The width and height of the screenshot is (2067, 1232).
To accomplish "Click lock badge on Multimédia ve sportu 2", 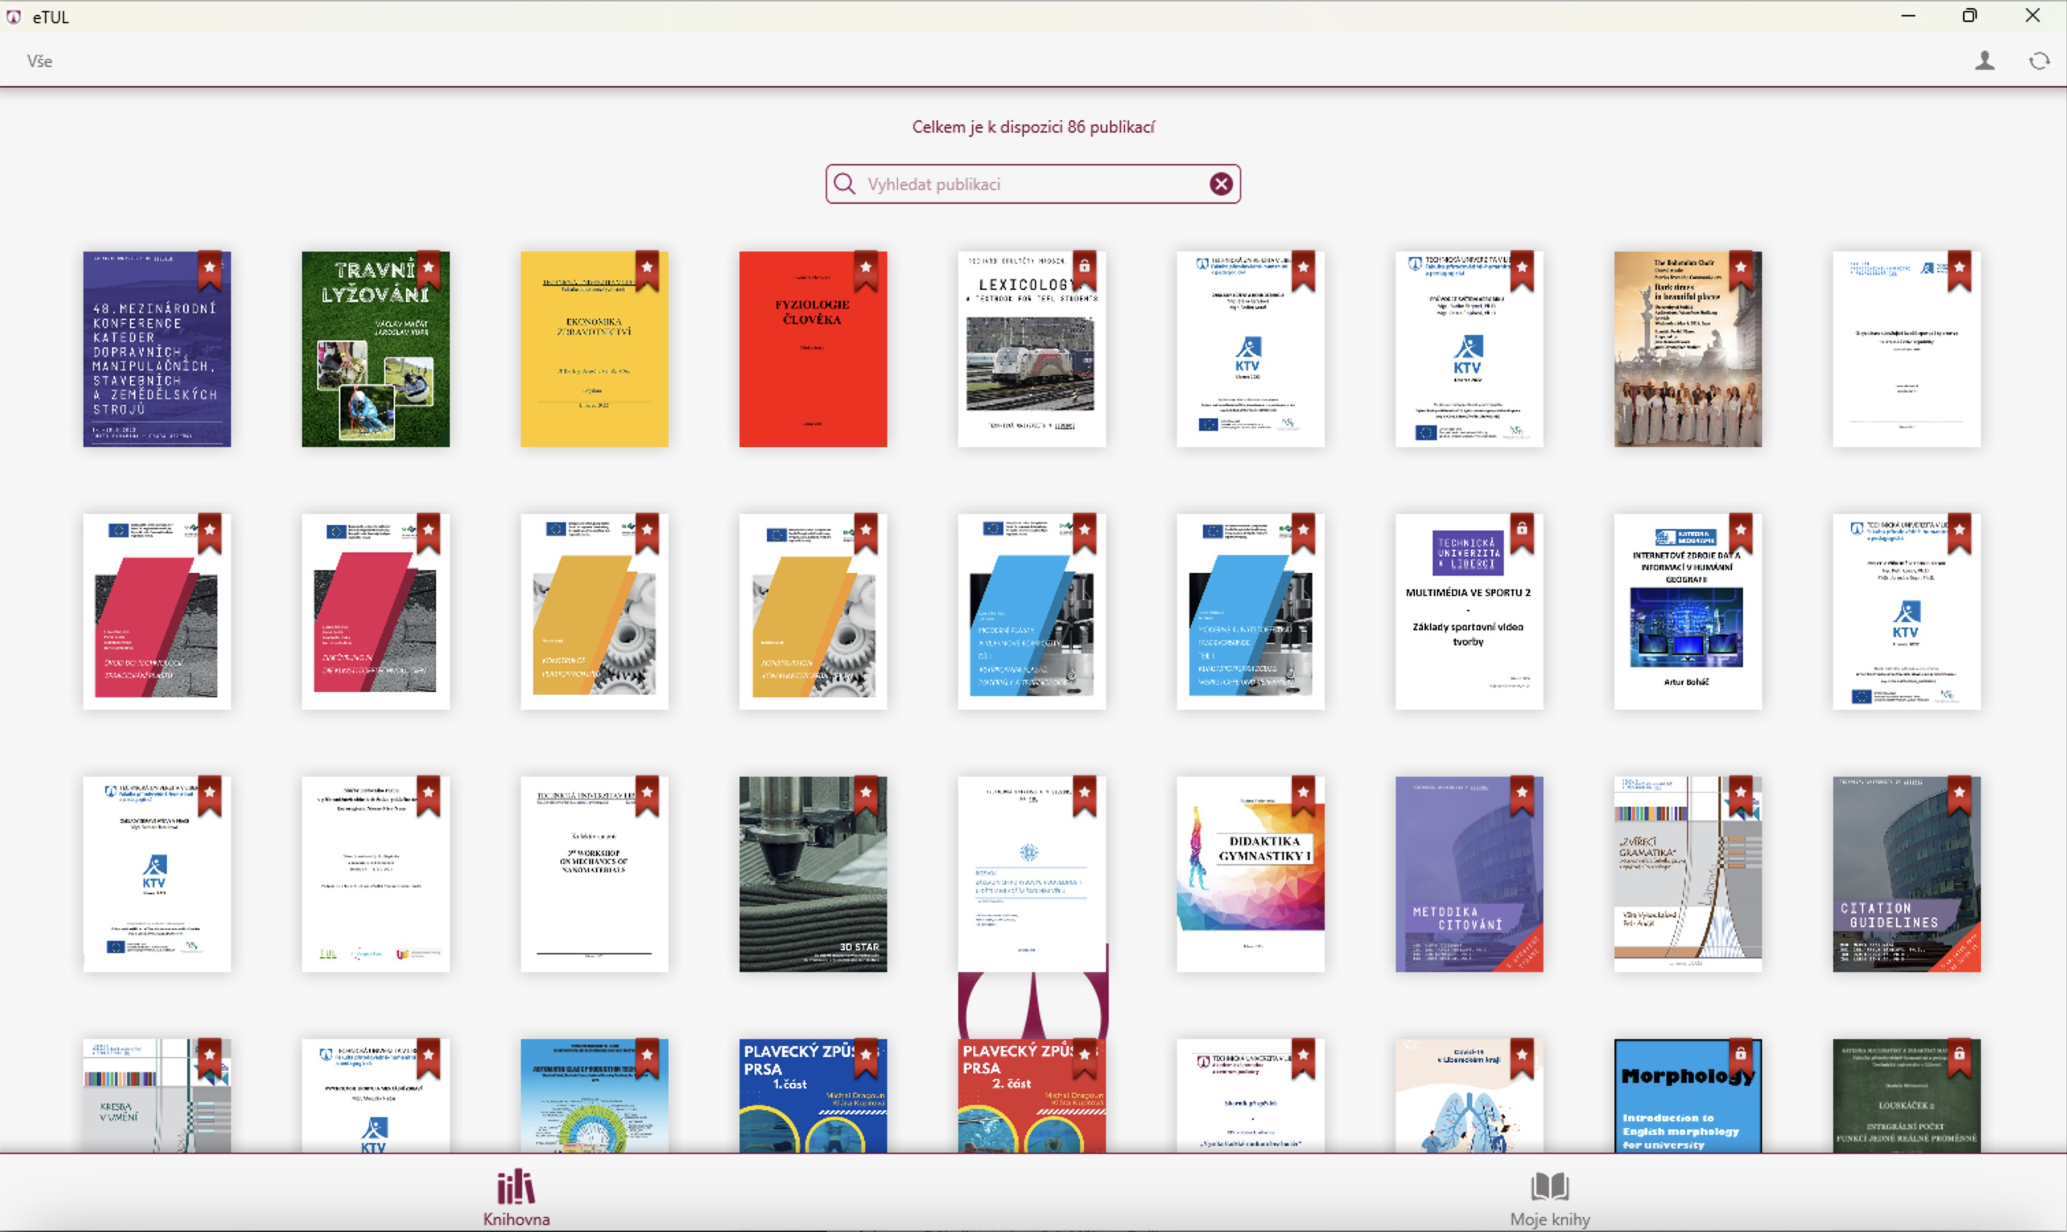I will point(1521,531).
